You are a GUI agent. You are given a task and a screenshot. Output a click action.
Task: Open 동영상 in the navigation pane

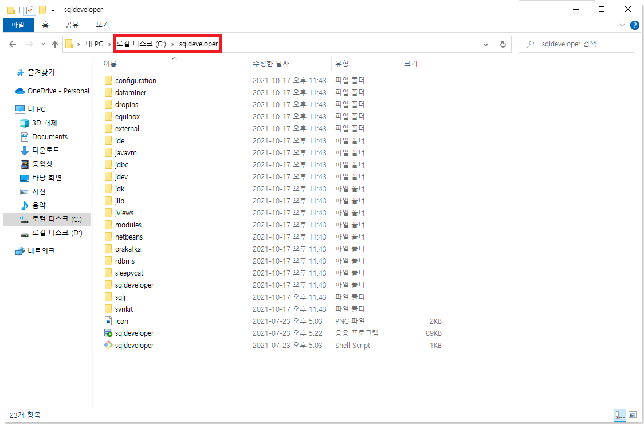tap(37, 164)
